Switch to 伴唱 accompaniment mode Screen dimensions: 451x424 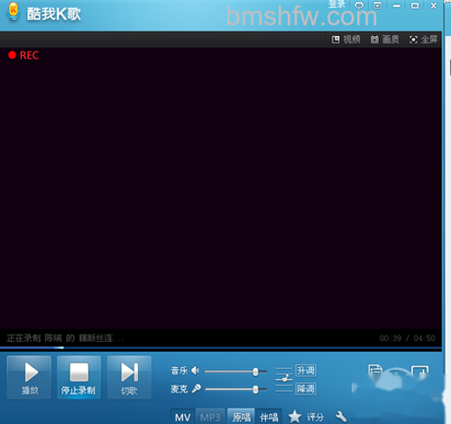point(269,417)
